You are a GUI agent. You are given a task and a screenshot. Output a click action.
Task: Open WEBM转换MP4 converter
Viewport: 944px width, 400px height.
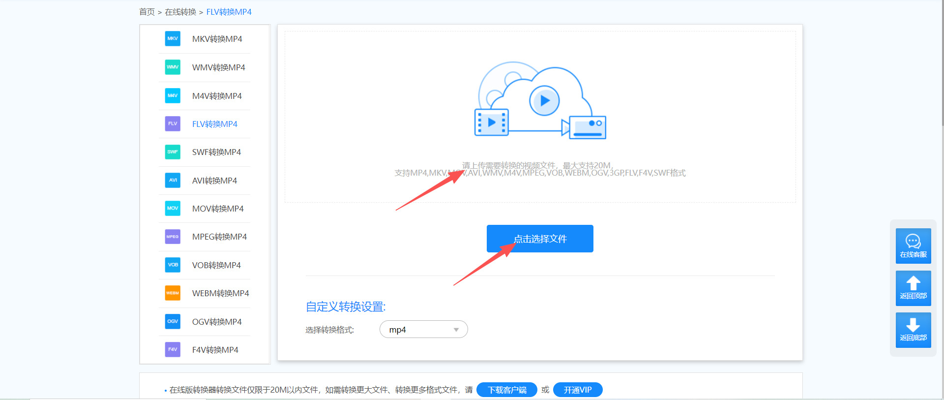(x=221, y=293)
